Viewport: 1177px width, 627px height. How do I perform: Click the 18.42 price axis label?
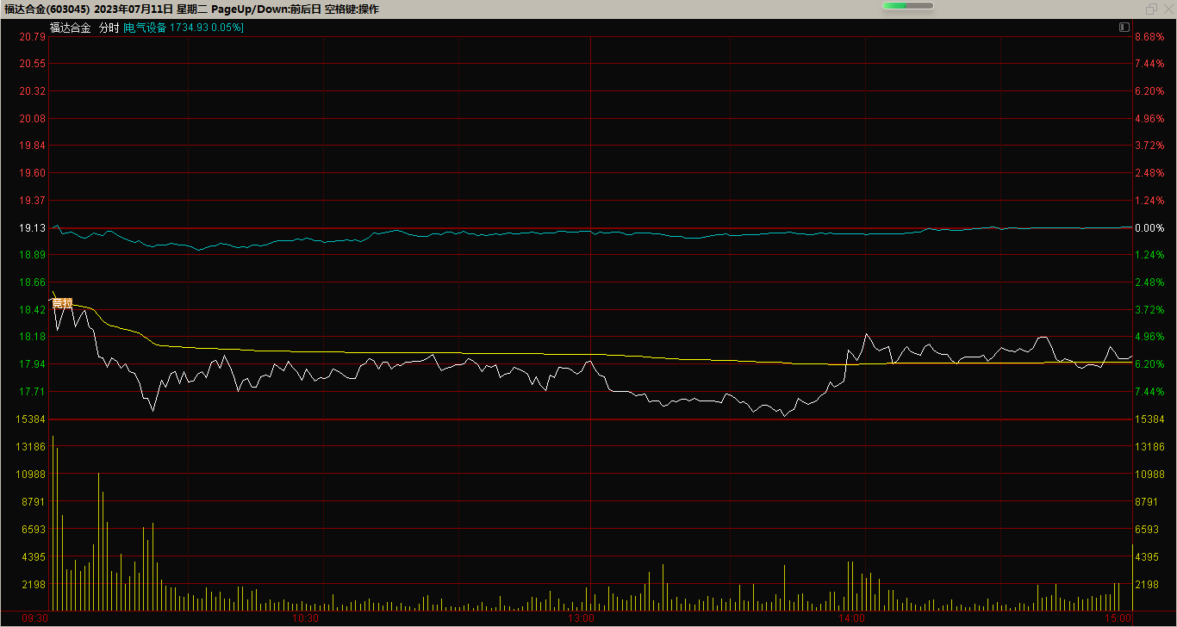[33, 310]
